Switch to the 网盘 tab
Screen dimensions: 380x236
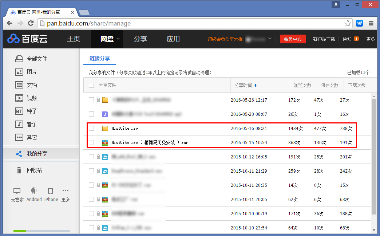[x=107, y=39]
